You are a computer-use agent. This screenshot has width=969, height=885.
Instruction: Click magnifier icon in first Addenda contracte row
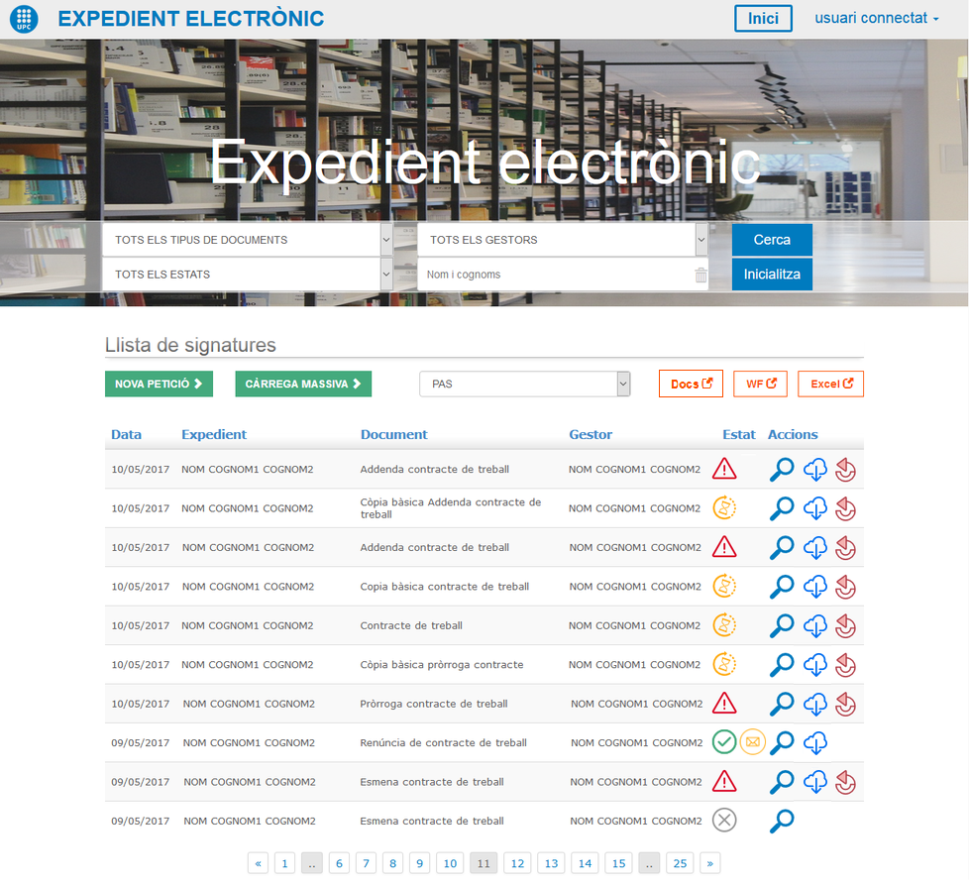click(x=782, y=469)
